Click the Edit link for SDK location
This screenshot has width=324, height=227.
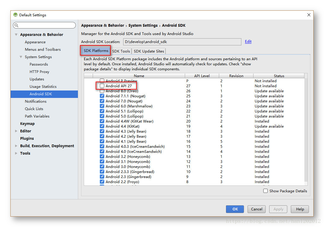(x=248, y=42)
